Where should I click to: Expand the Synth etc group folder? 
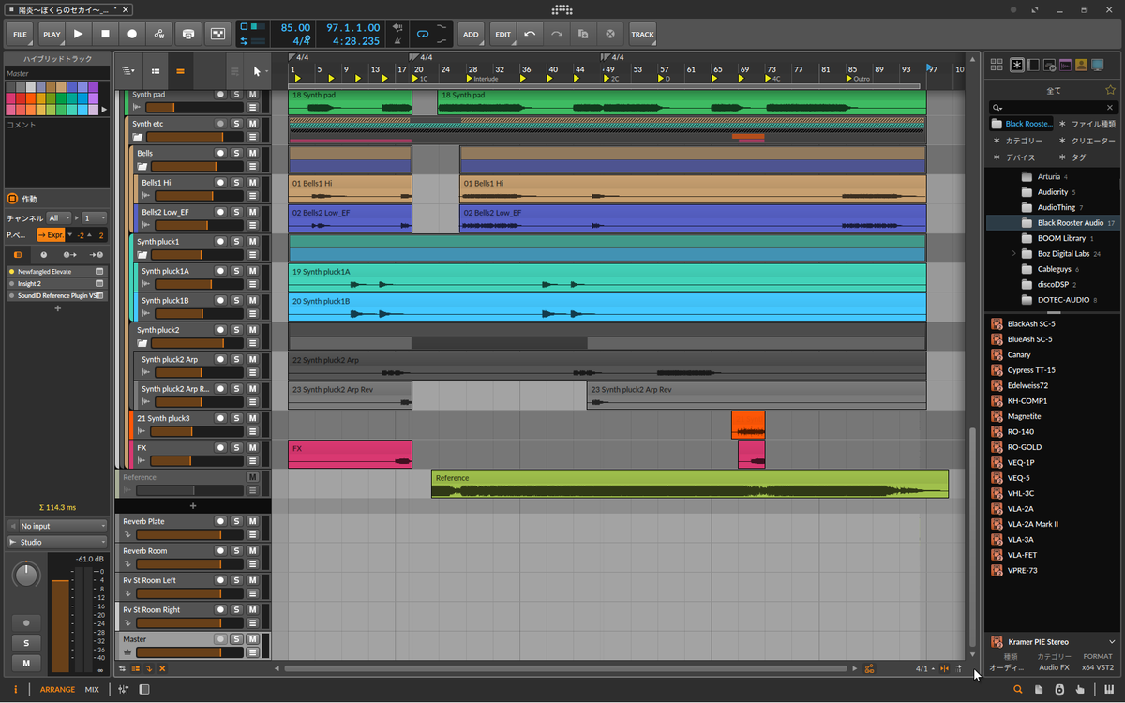pyautogui.click(x=139, y=138)
